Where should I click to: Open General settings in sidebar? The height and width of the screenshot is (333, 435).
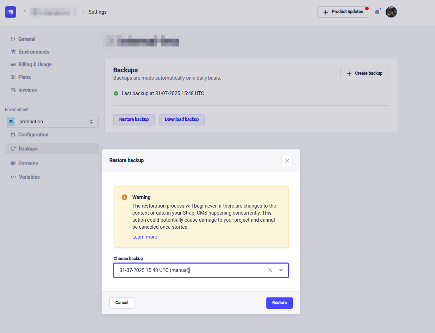click(27, 39)
